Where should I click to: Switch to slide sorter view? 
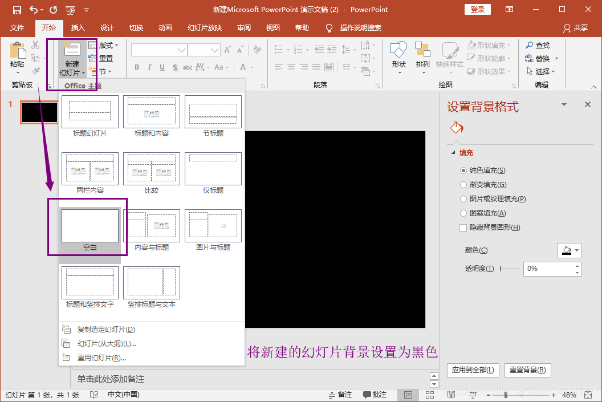[x=430, y=395]
